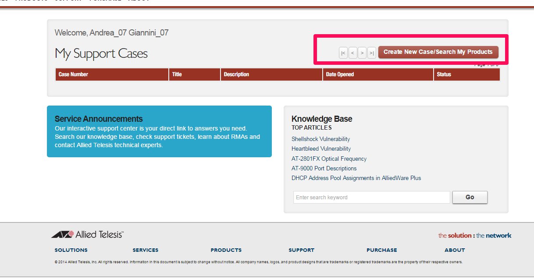Open SERVICES footer menu link
The width and height of the screenshot is (534, 279).
point(146,250)
